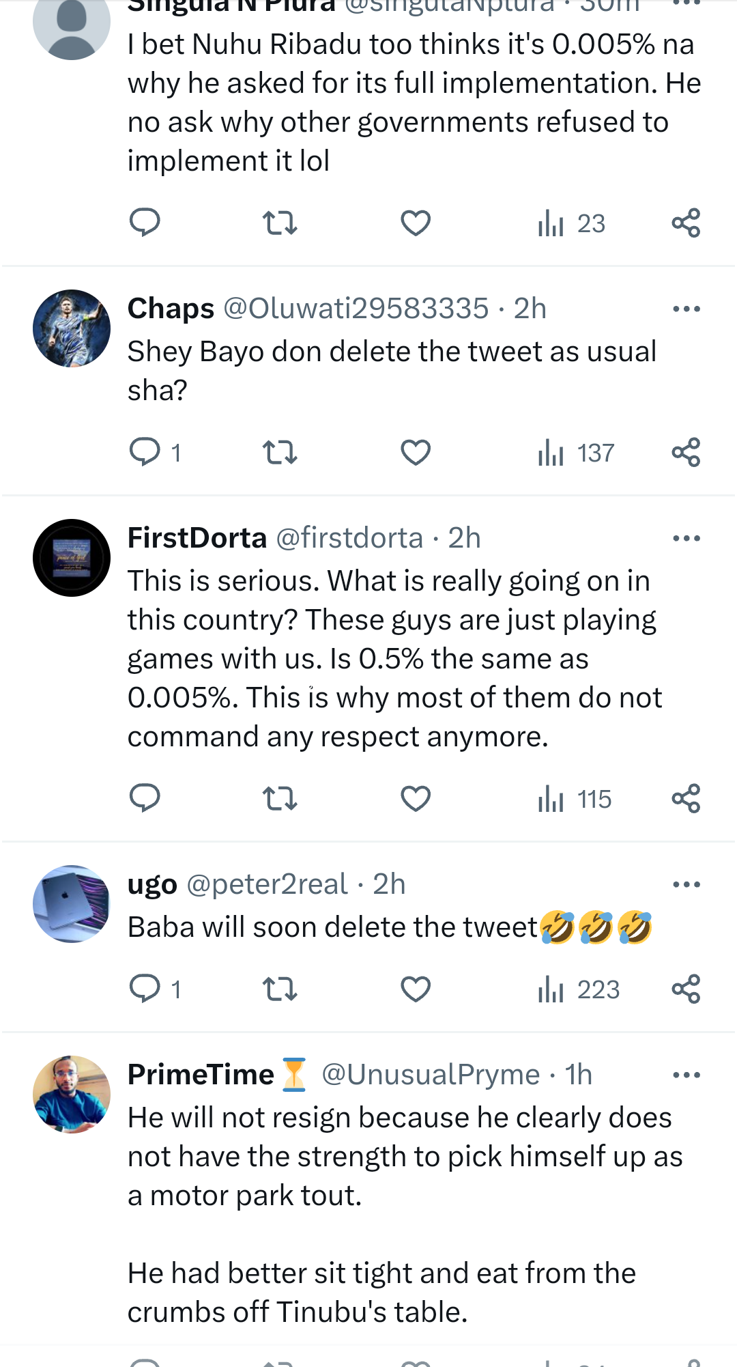Open ugo's iPad profile picture
This screenshot has width=737, height=1367.
click(x=72, y=904)
